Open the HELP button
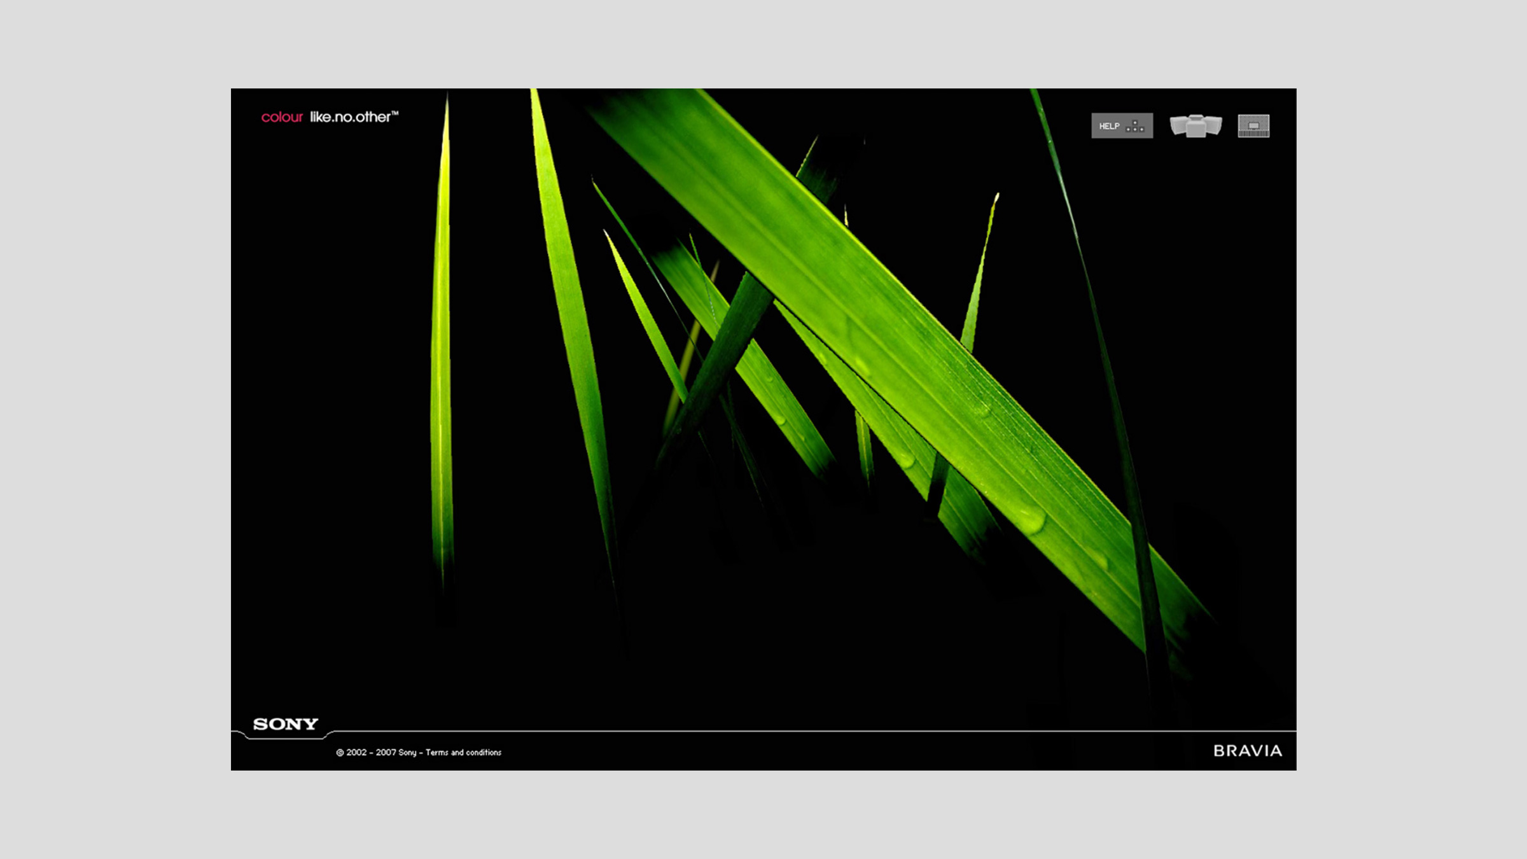This screenshot has height=859, width=1527. [x=1109, y=126]
